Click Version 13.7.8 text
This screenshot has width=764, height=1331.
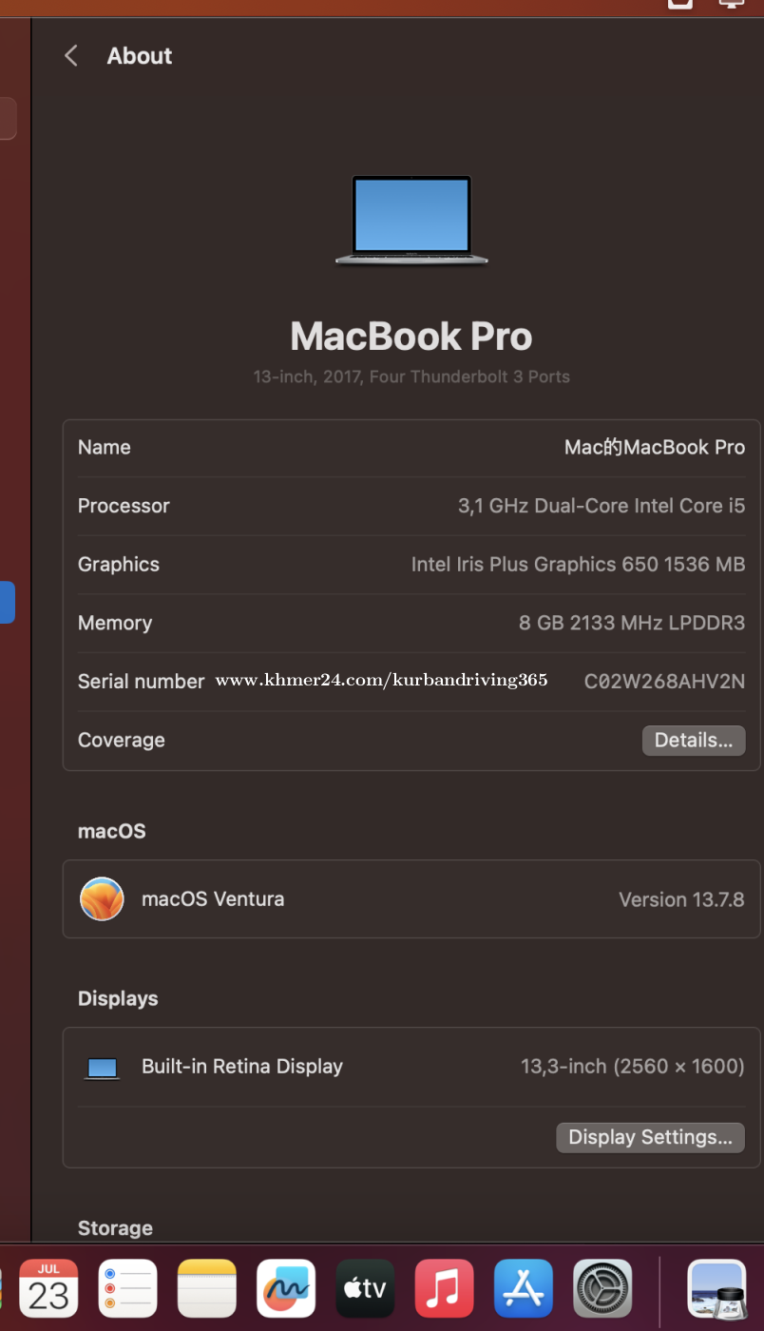[681, 899]
